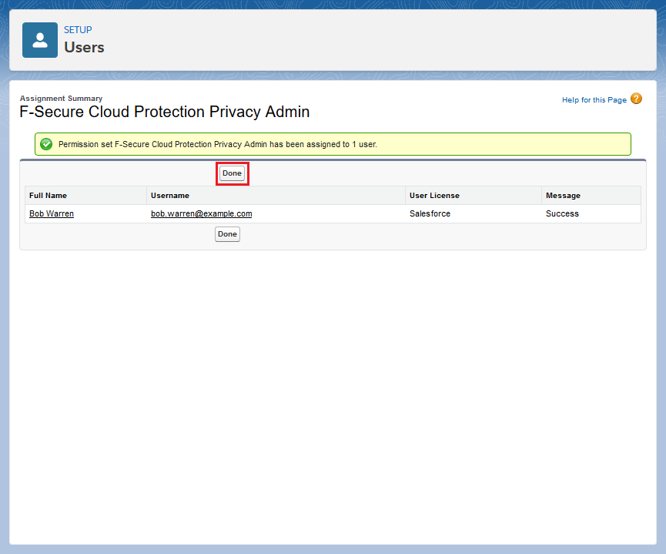This screenshot has height=554, width=666.
Task: Click the F-Secure Cloud Protection Privacy Admin title
Action: pos(164,112)
